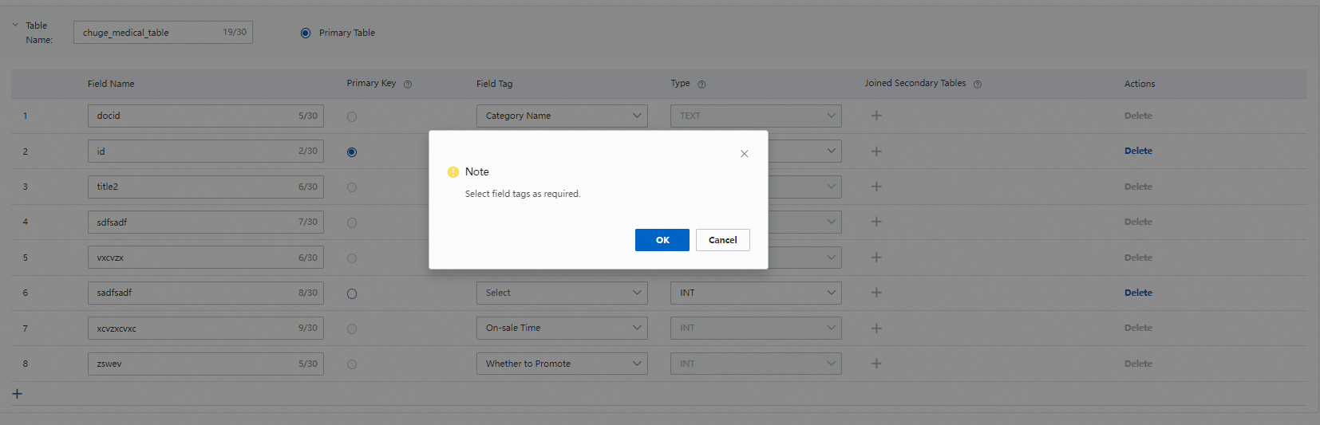Set sadfsadf as primary key
Viewport: 1320px width, 425px height.
pos(352,293)
